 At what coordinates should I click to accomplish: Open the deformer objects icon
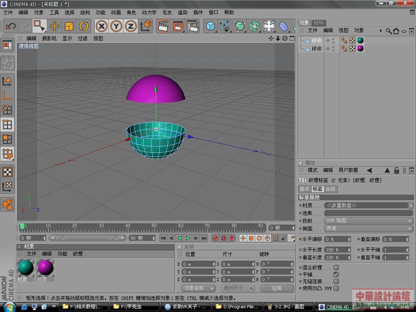(x=284, y=26)
